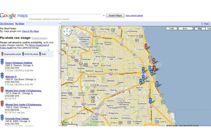
Task: Click the H1N1 flu shots legend icon
Action: (23, 54)
